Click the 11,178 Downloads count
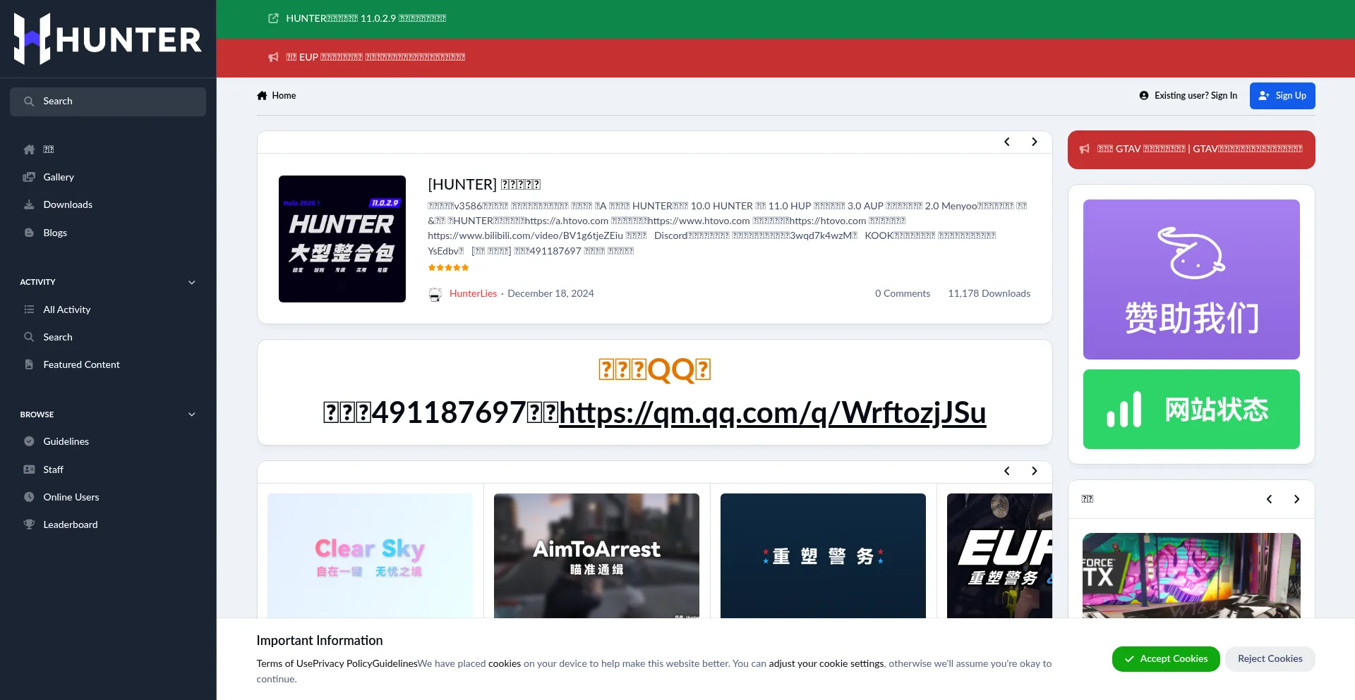 pos(989,294)
